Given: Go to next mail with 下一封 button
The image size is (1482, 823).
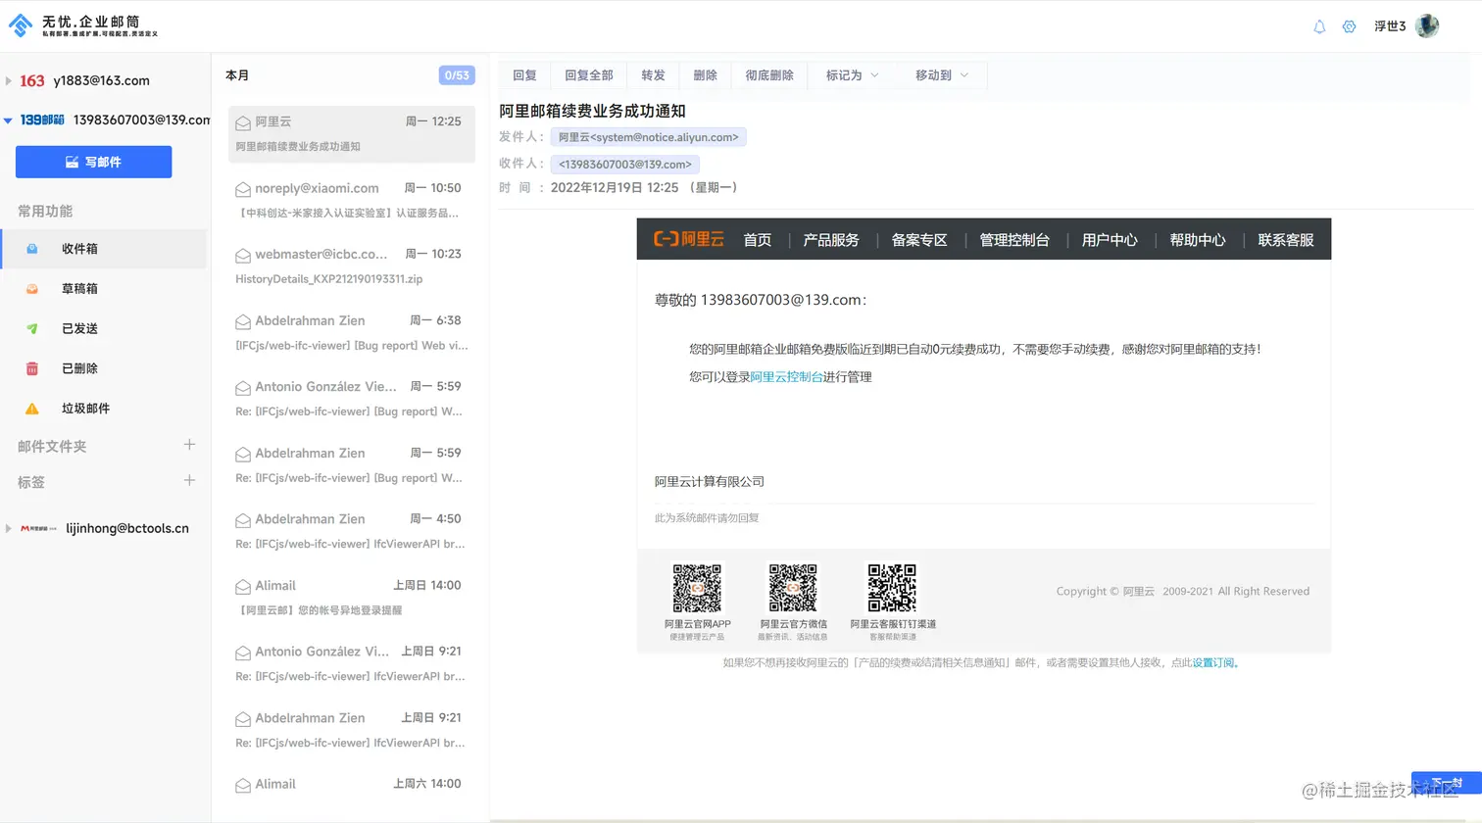Looking at the screenshot, I should 1446,783.
